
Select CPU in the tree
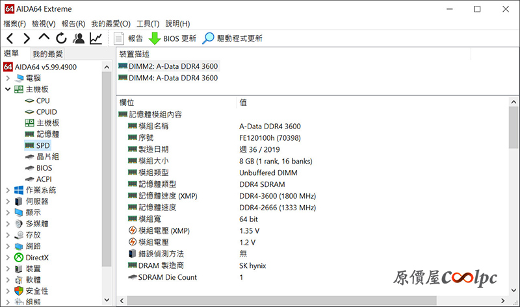point(43,101)
